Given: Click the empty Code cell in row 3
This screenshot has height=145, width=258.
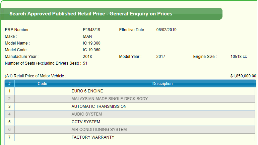Looking at the screenshot, I should [x=42, y=106].
